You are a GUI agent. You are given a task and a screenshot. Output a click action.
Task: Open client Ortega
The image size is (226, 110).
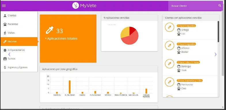click(x=185, y=30)
